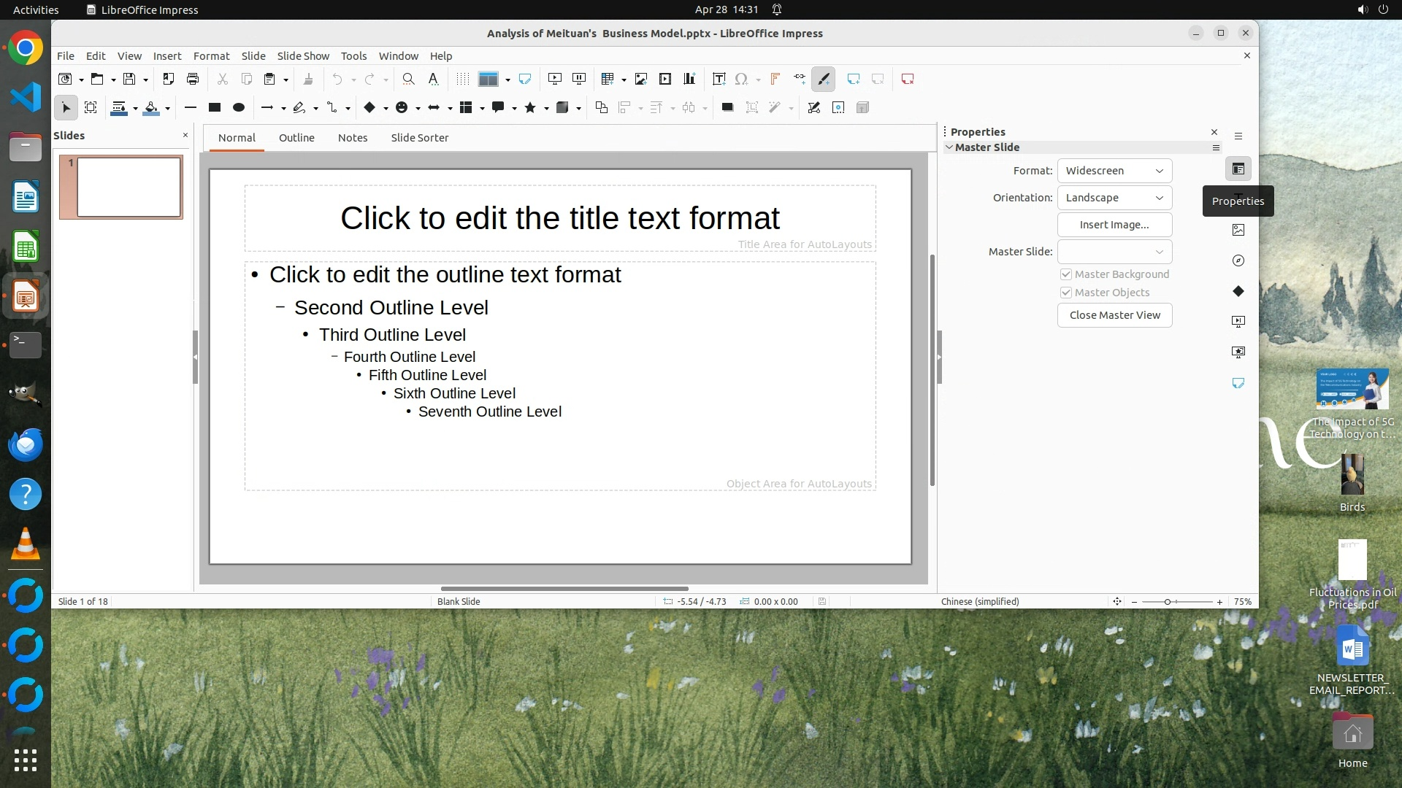Open the sidebar Navigator compass icon
This screenshot has height=788, width=1402.
1238,260
